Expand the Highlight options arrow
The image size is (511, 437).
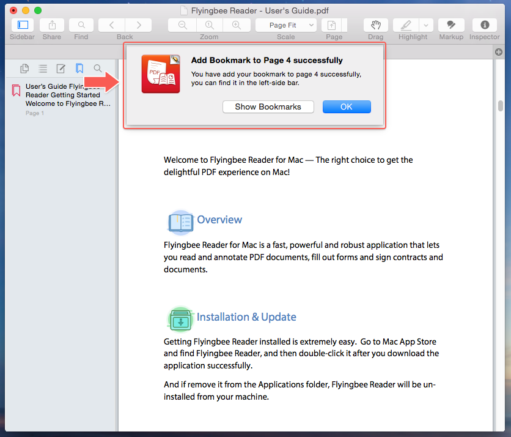tap(426, 25)
